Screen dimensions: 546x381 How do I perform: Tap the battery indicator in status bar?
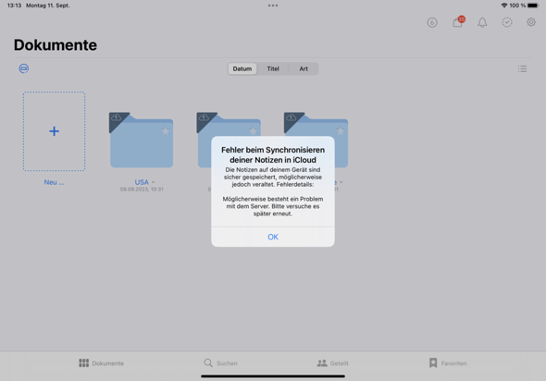pos(533,6)
